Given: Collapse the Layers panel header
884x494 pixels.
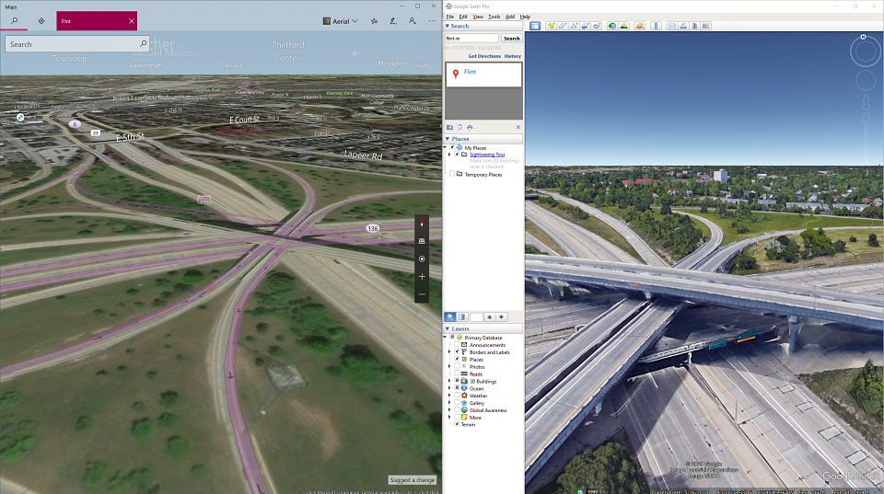Looking at the screenshot, I should pos(483,328).
